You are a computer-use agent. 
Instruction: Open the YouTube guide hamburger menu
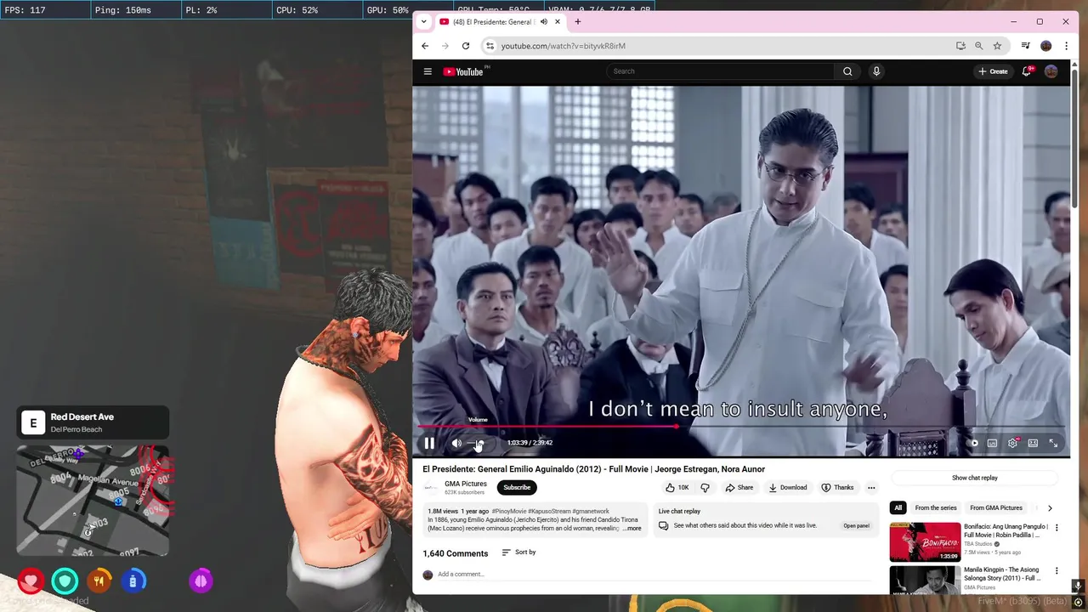428,71
